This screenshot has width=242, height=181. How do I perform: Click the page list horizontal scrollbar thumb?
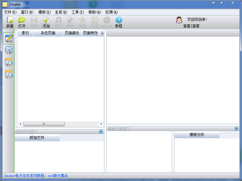44,124
